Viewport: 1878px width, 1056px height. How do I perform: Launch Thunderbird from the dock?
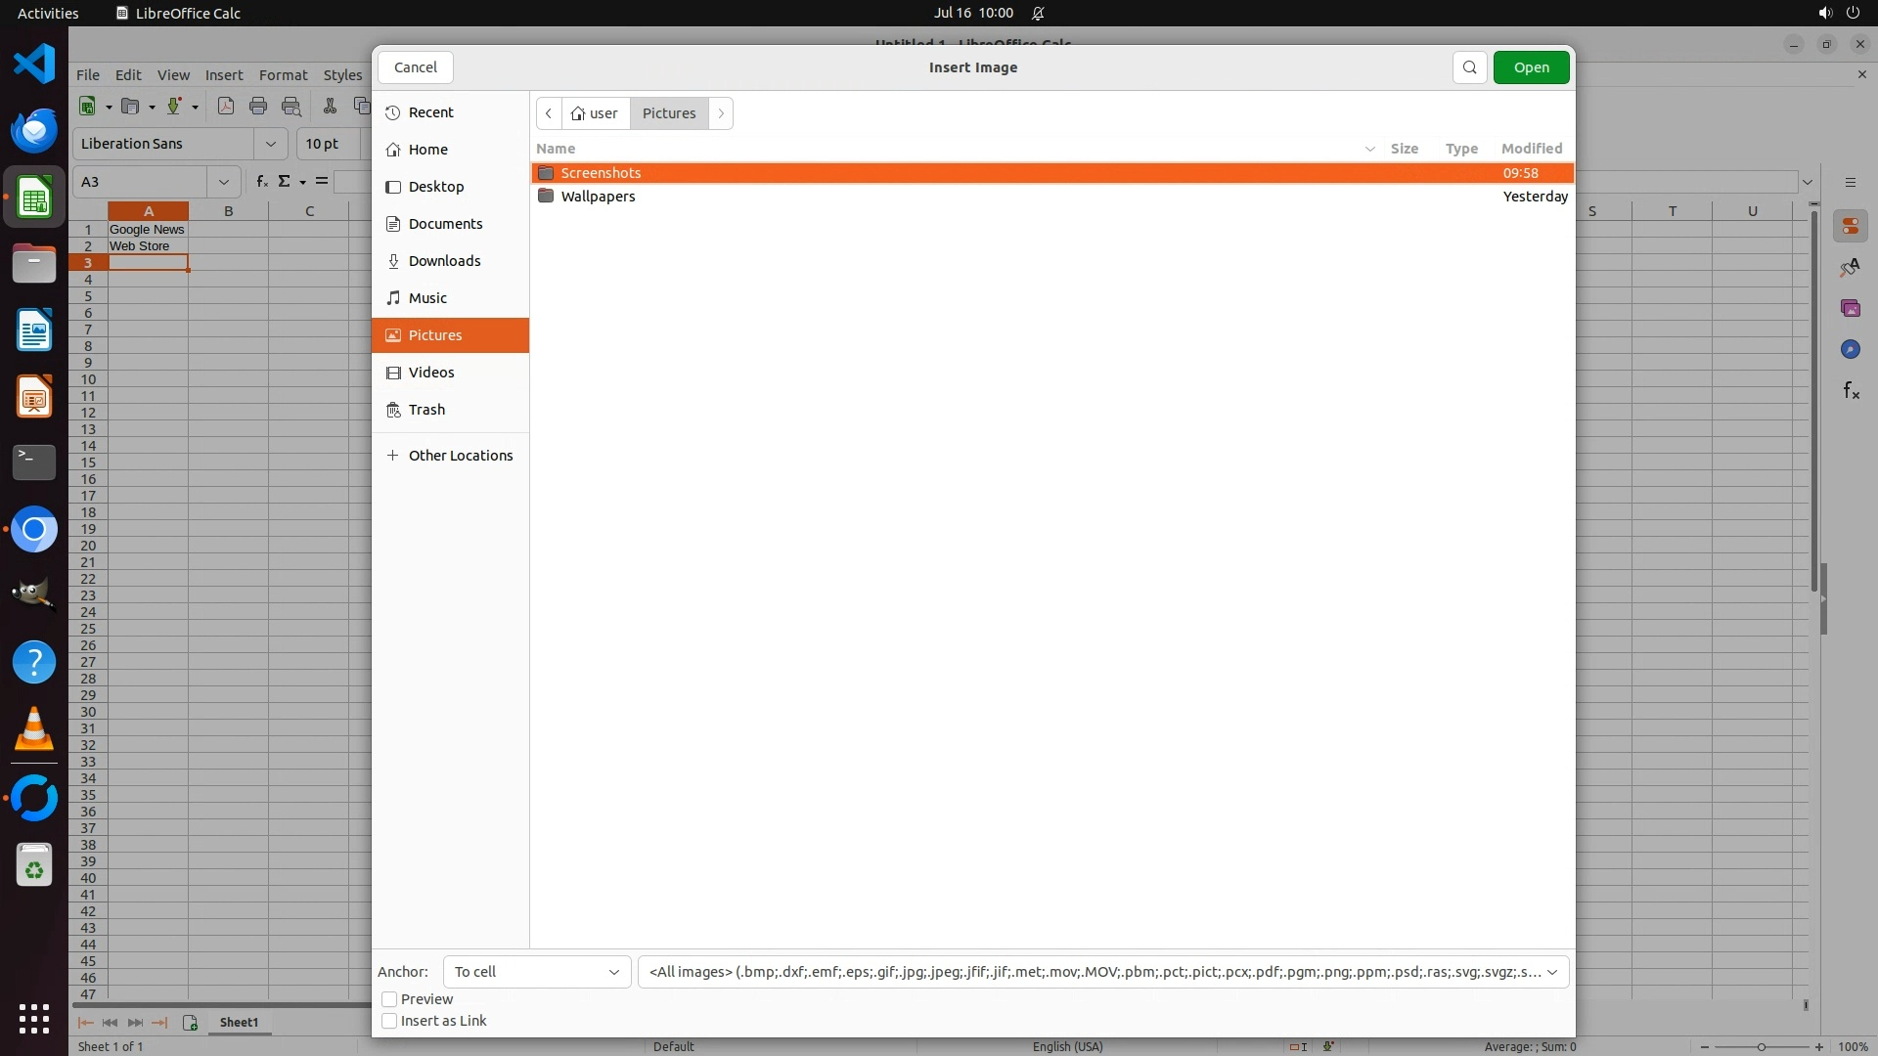pyautogui.click(x=34, y=131)
